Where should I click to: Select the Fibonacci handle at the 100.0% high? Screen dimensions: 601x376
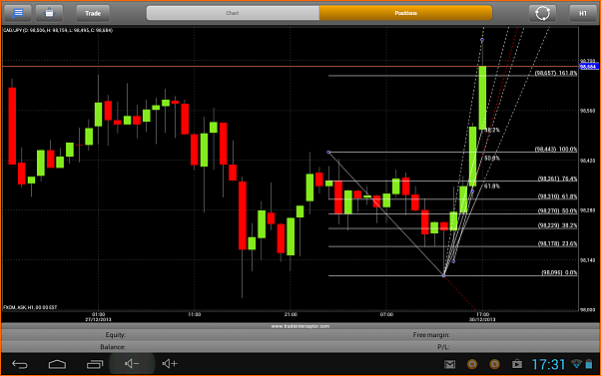coord(328,152)
